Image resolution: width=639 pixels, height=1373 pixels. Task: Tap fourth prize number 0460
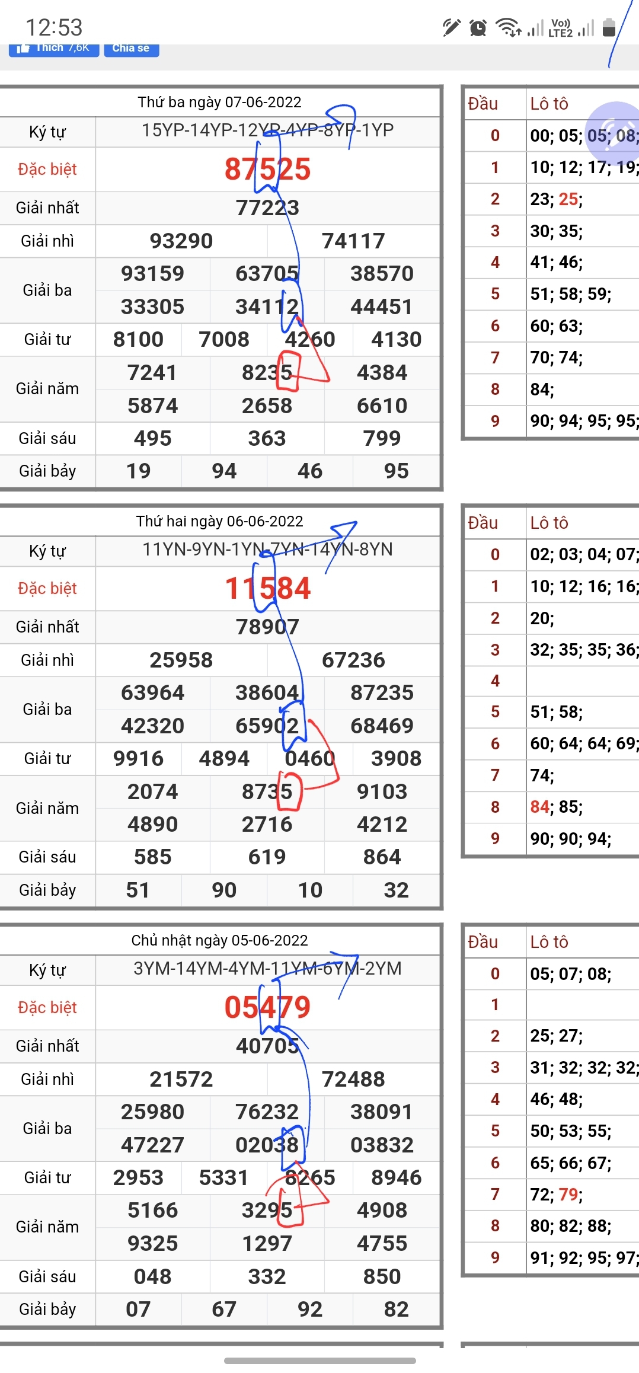(x=310, y=759)
